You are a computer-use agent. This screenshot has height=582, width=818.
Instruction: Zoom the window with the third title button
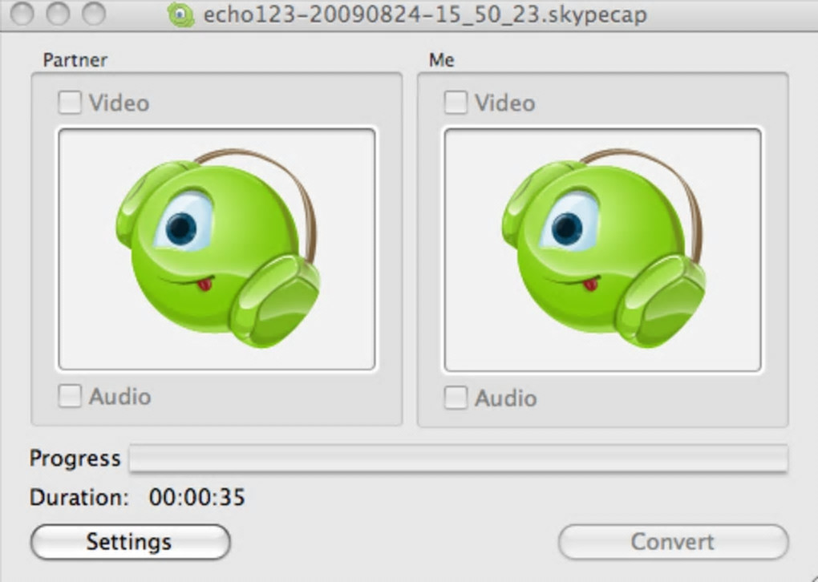(x=94, y=13)
